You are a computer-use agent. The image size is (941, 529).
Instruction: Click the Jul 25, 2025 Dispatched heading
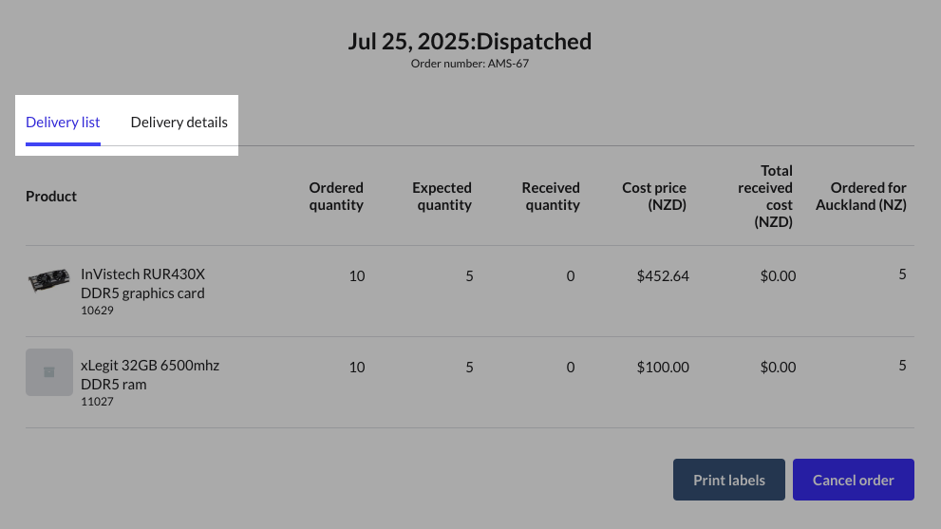tap(470, 41)
